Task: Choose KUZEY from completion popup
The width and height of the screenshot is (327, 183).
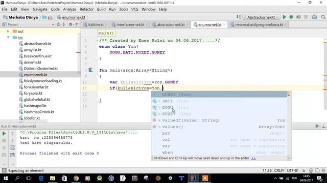Action: pos(219,114)
